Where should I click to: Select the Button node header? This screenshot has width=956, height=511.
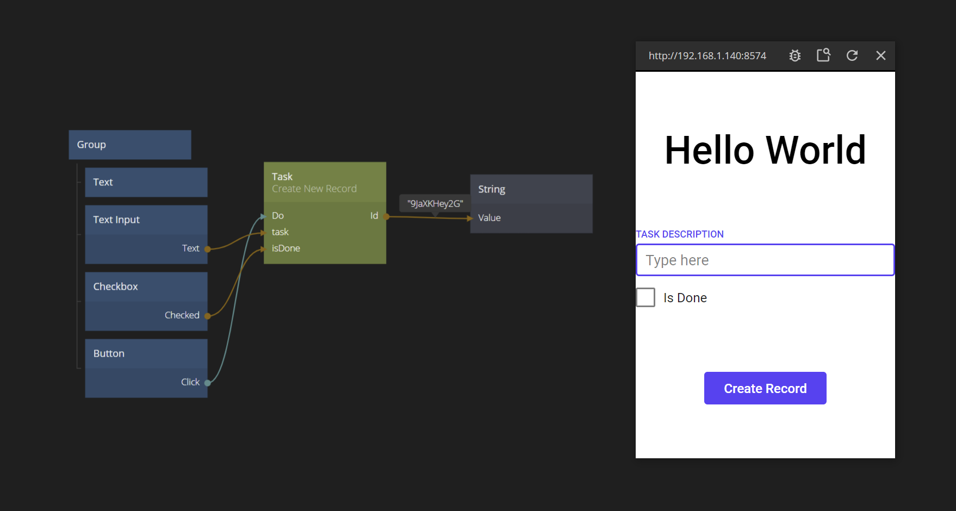(146, 353)
